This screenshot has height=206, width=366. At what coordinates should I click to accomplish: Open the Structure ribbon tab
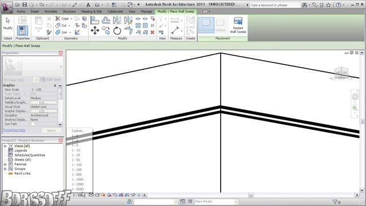[69, 11]
